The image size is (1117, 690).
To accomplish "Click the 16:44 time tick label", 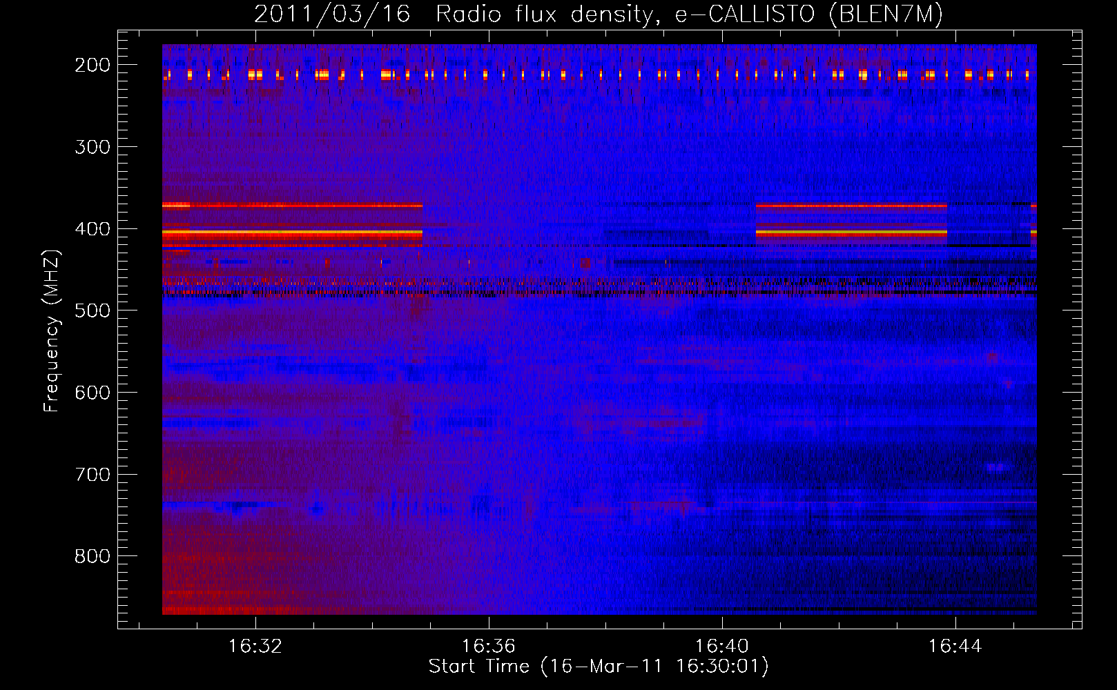I will [955, 647].
